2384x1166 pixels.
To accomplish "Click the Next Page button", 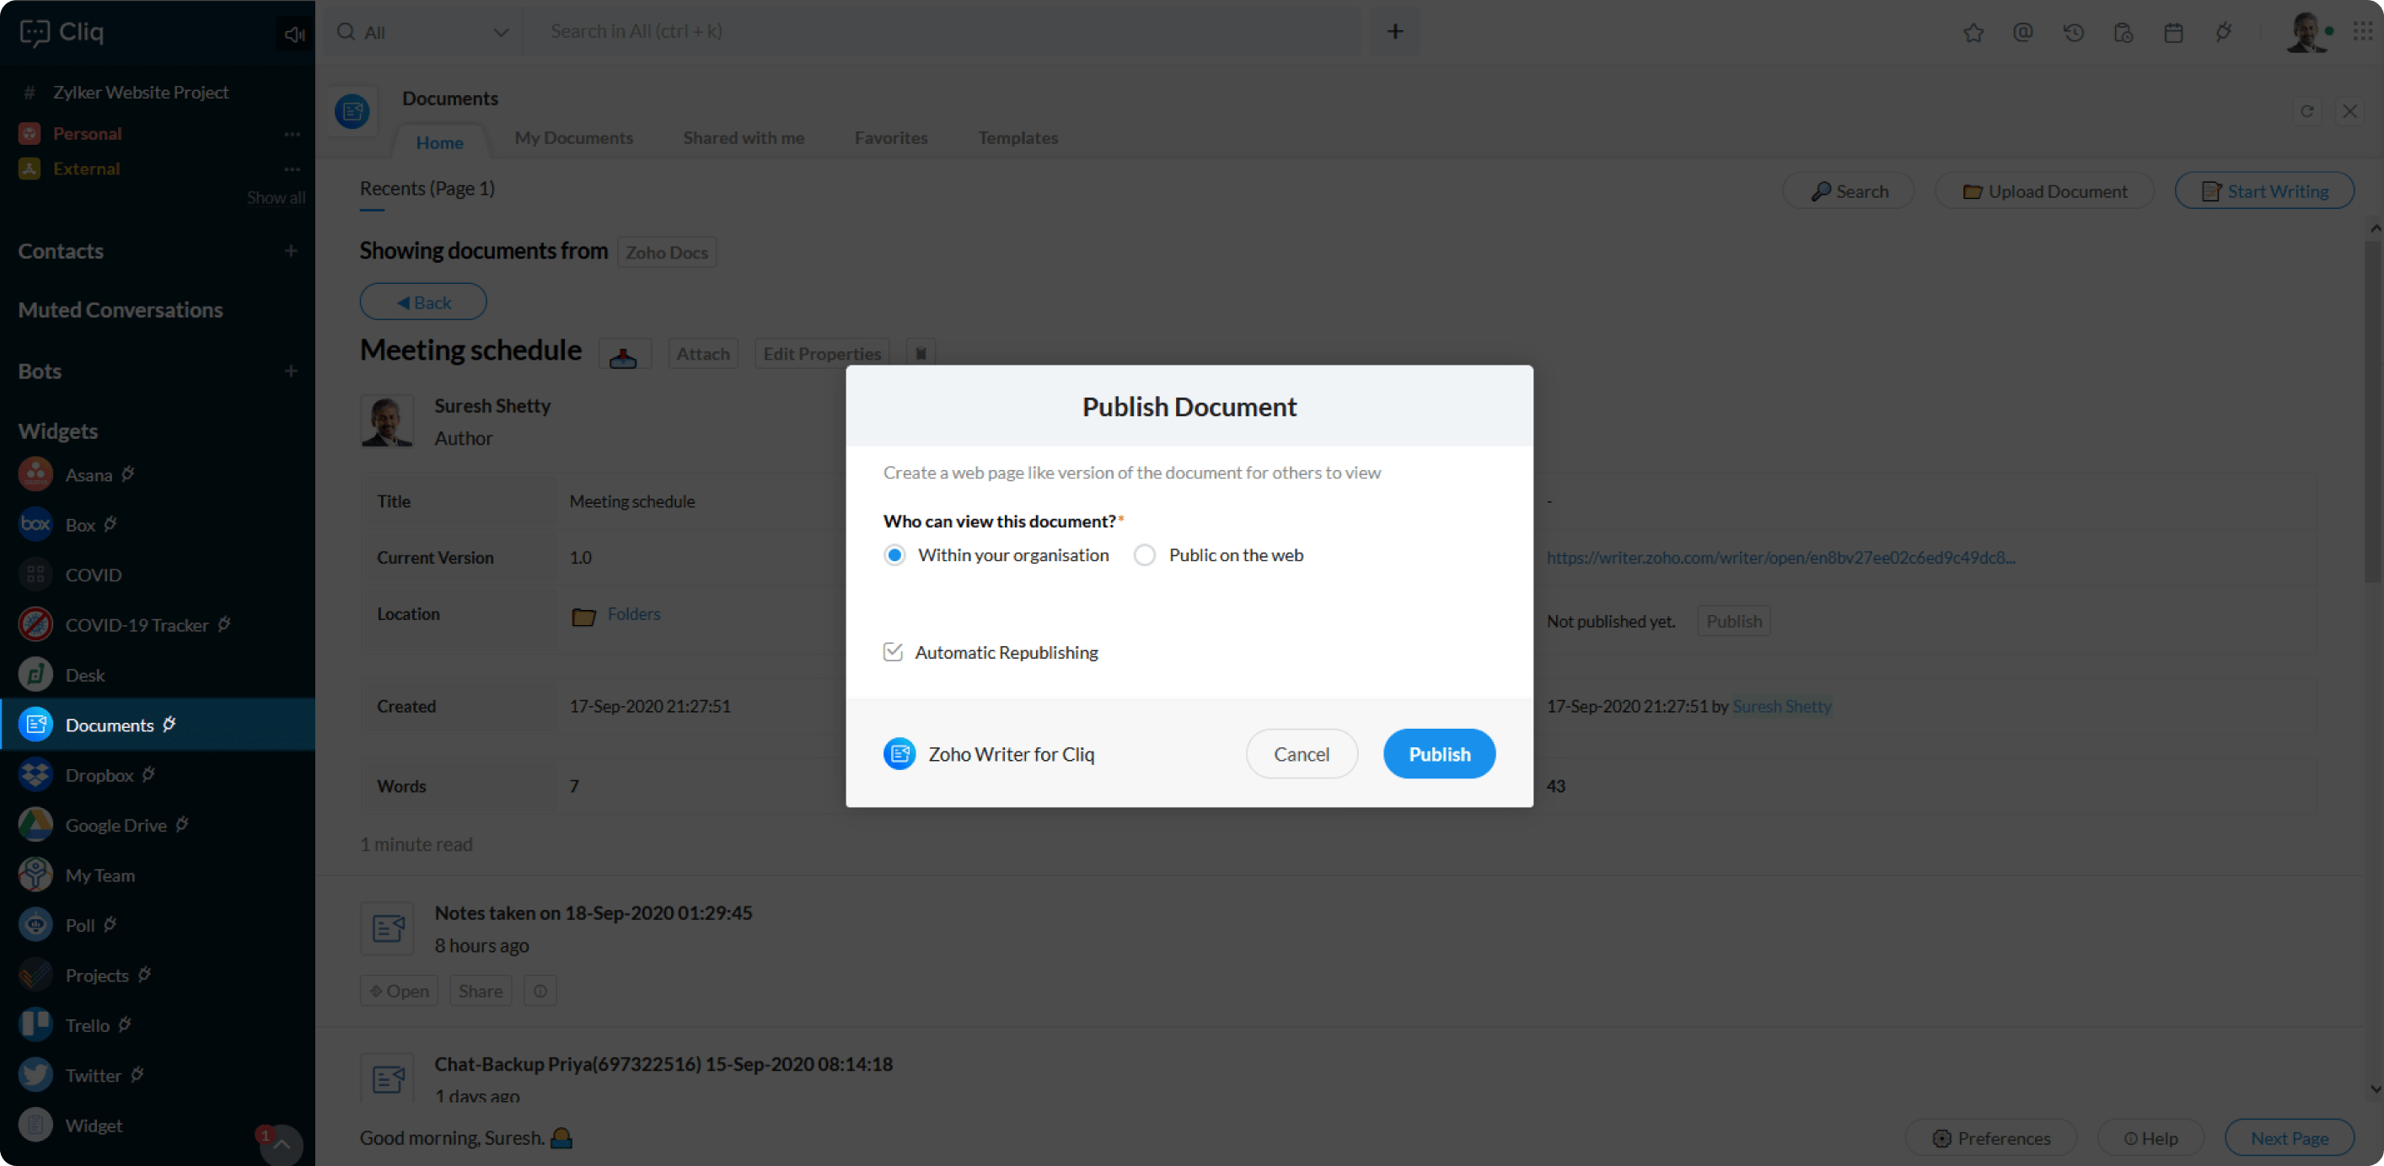I will click(2290, 1138).
